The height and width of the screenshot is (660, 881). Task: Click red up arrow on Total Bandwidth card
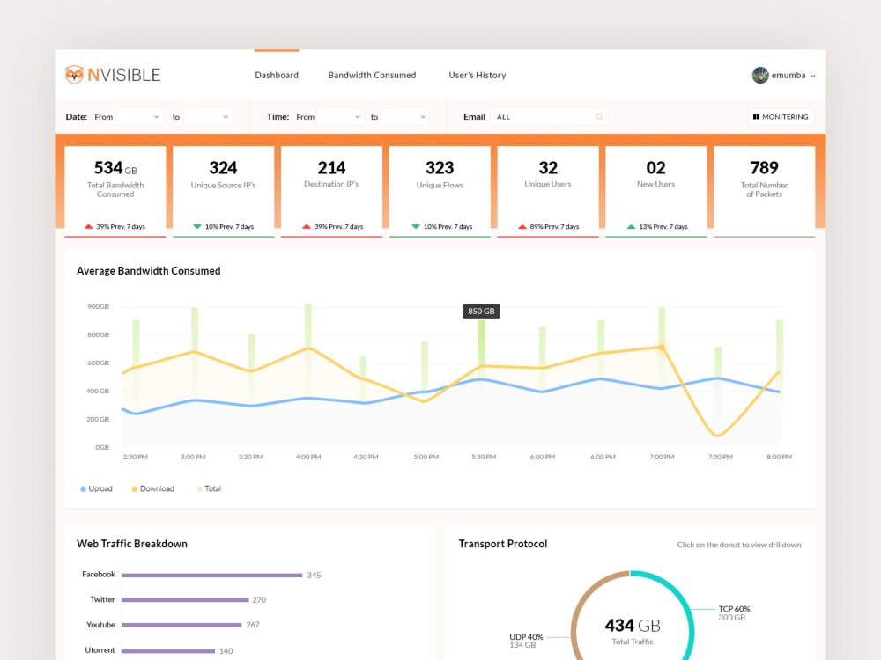88,227
